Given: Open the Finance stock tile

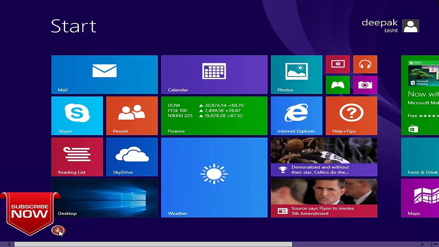Looking at the screenshot, I should click(x=214, y=116).
